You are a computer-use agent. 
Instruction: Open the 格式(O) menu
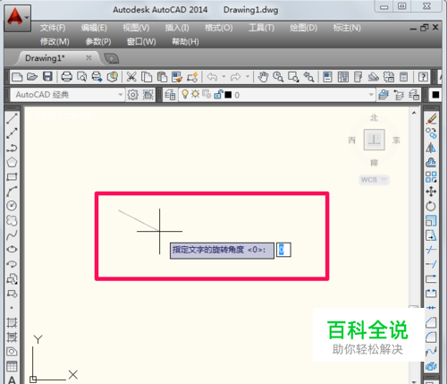tap(218, 28)
